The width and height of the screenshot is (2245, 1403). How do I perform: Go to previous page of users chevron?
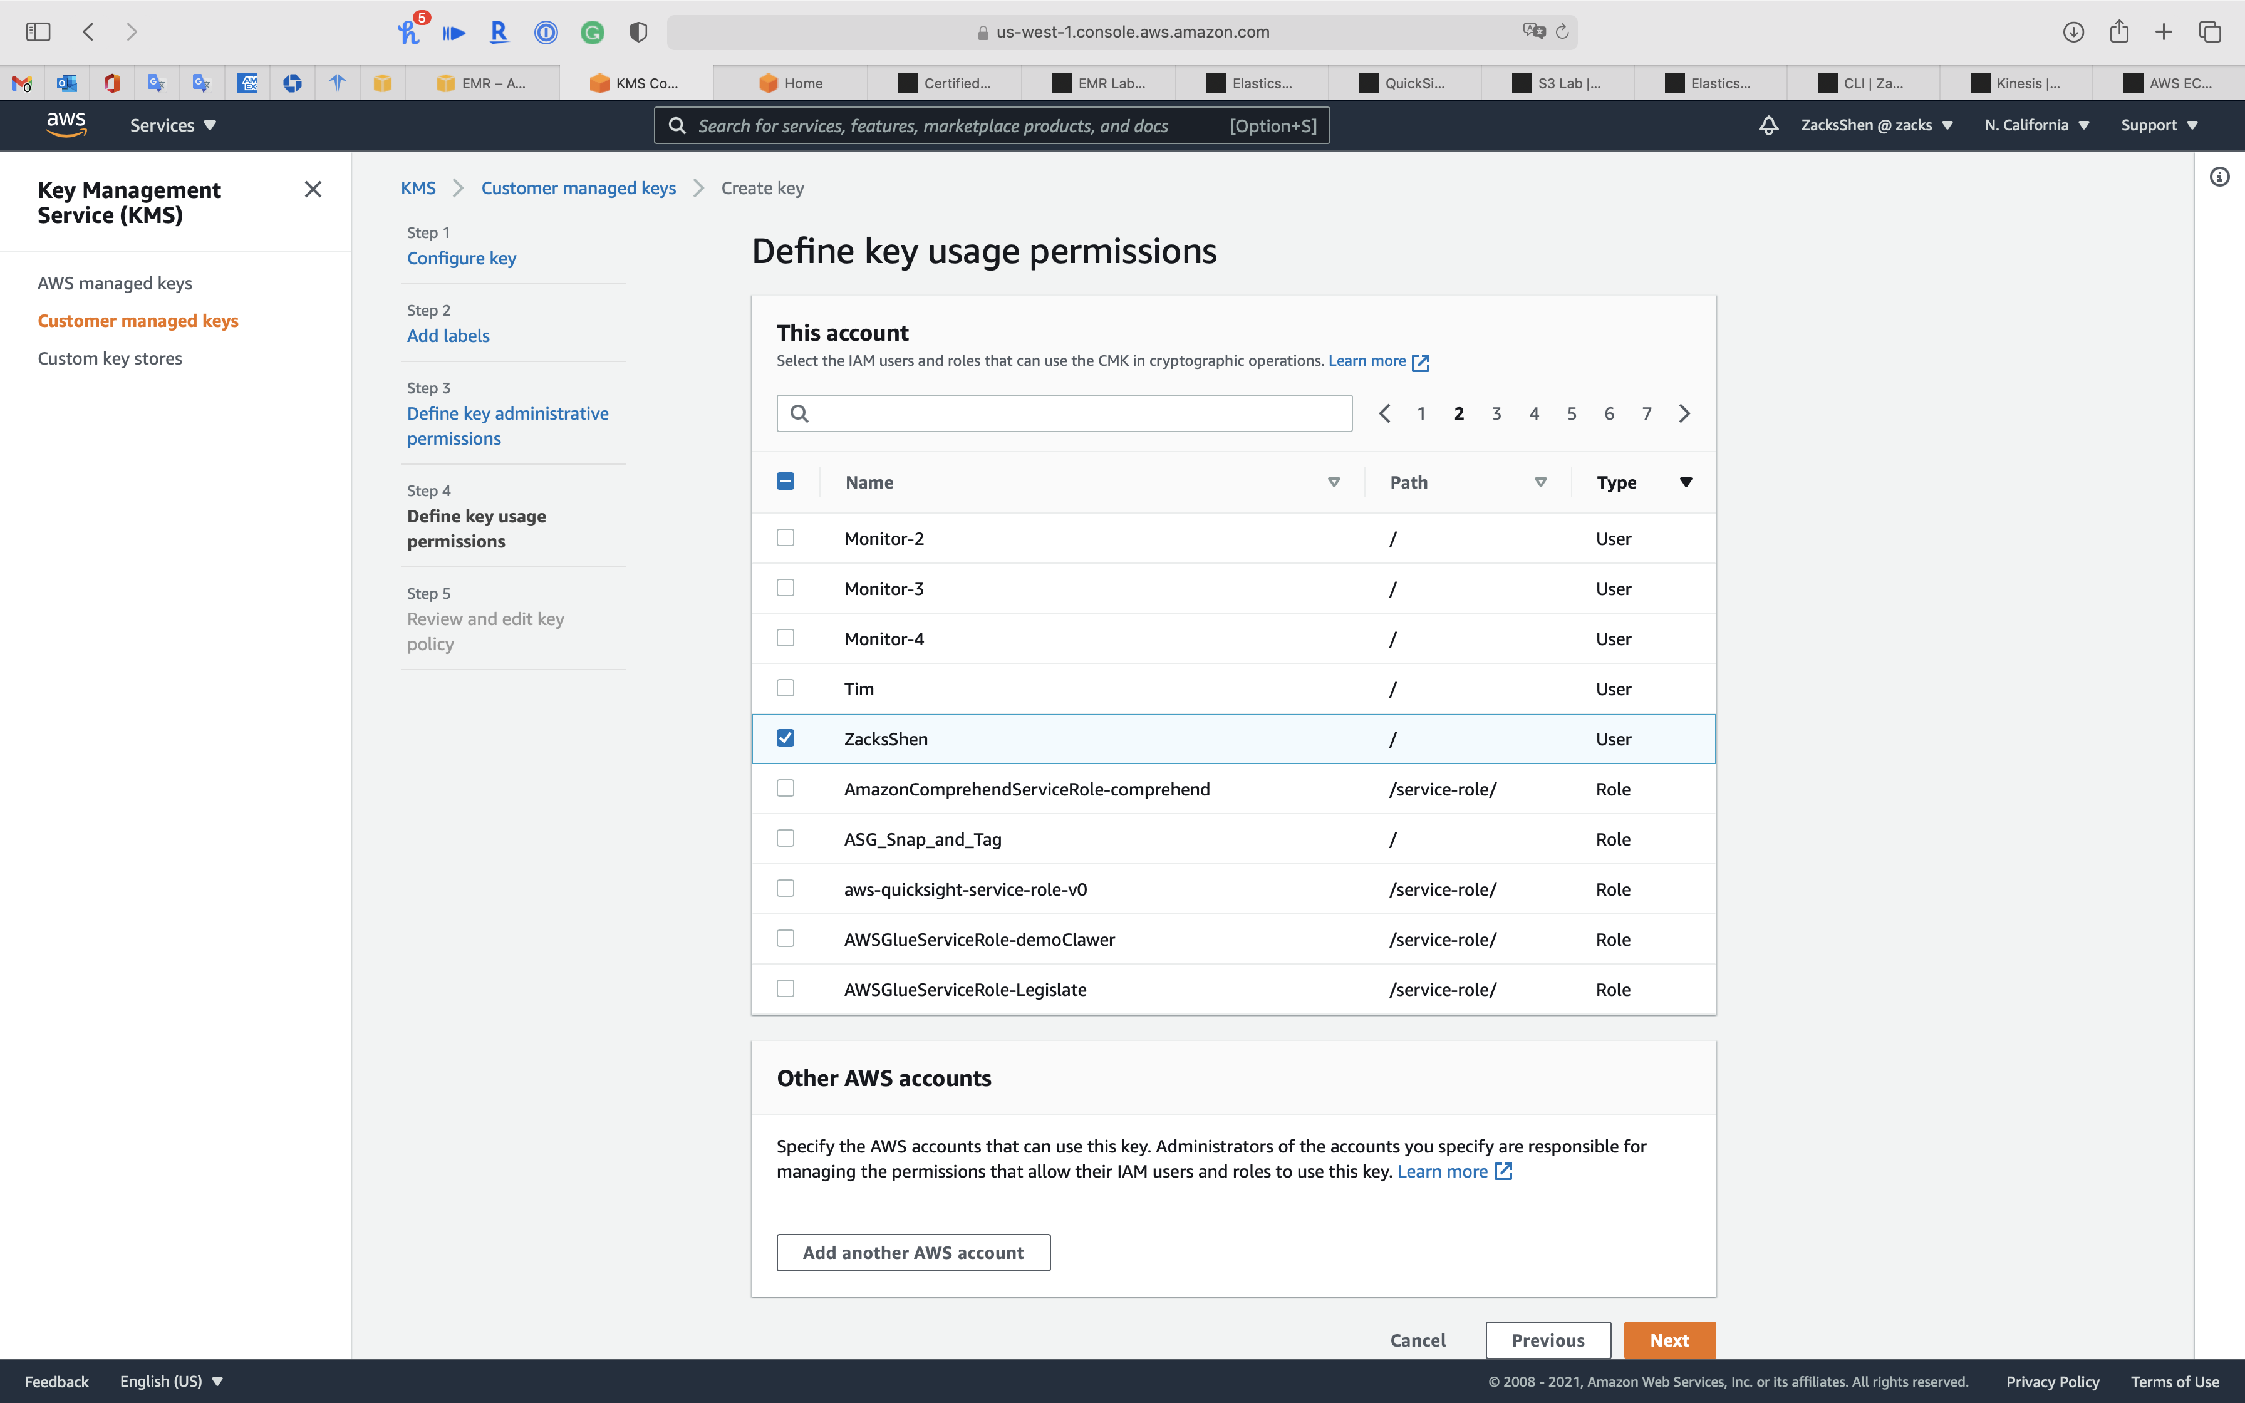click(x=1384, y=414)
